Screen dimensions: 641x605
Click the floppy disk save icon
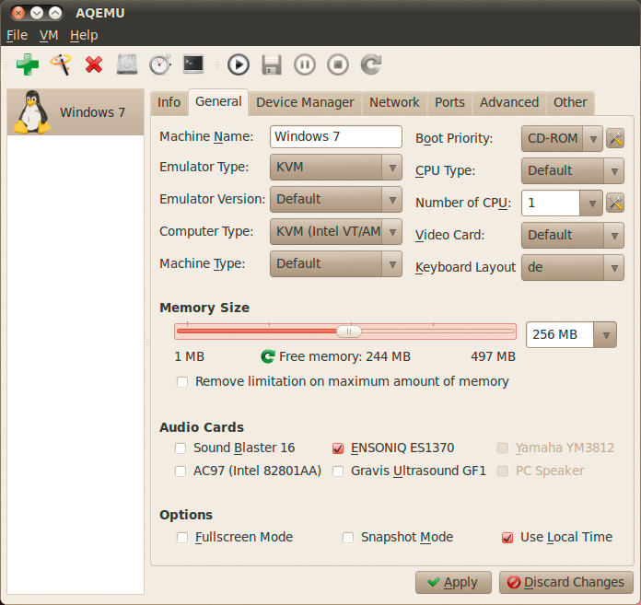tap(271, 64)
